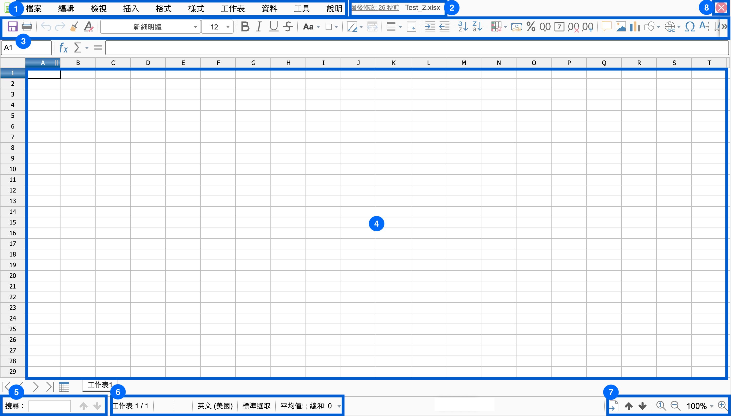Increase the cell indent
This screenshot has width=731, height=416.
430,27
